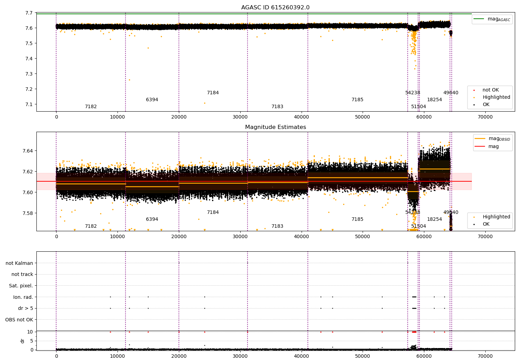This screenshot has height=364, width=520.
Task: Click the 70000 x-axis tick of top plot
Action: (x=485, y=117)
